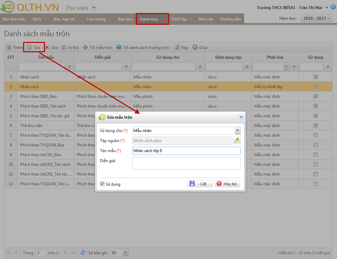The width and height of the screenshot is (337, 259).
Task: Click the pager refresh icon
Action: [83, 253]
